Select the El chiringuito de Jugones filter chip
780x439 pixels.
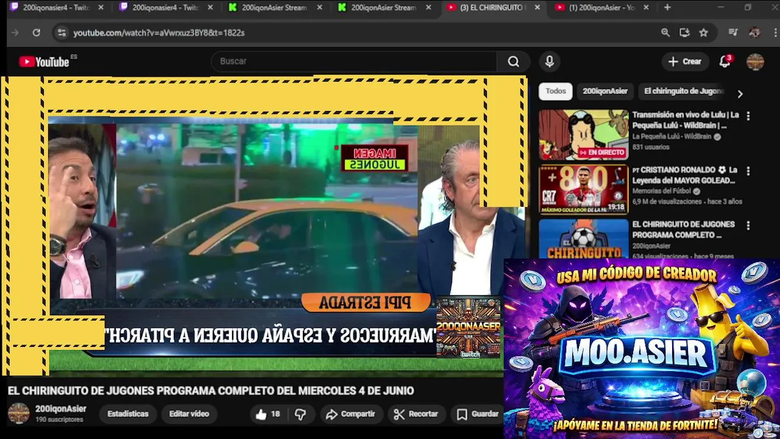pos(684,91)
